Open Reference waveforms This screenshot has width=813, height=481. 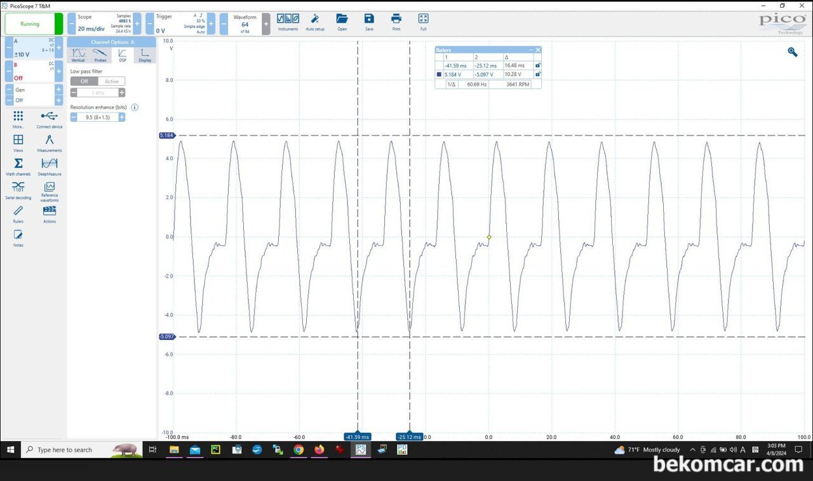pos(50,191)
